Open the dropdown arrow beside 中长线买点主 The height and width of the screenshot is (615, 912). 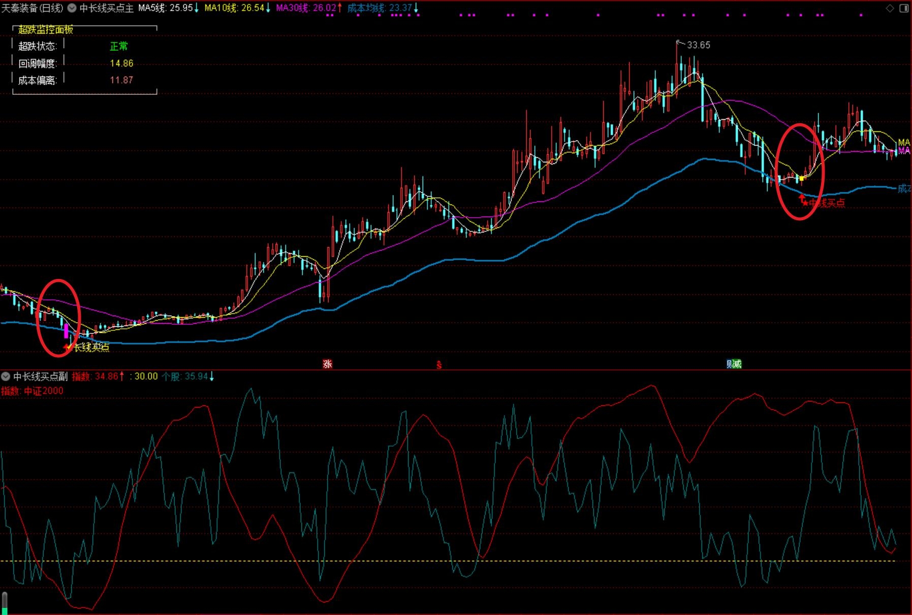click(72, 8)
